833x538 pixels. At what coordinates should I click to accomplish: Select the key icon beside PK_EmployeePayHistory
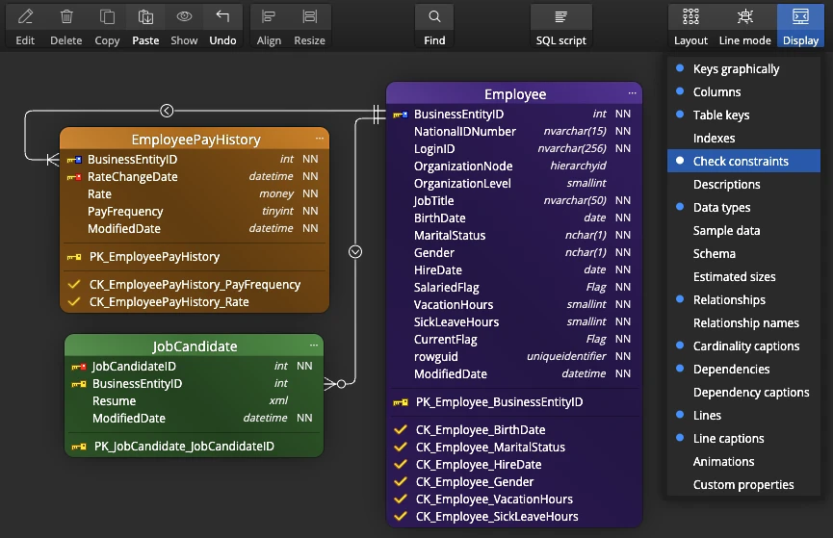pos(74,257)
